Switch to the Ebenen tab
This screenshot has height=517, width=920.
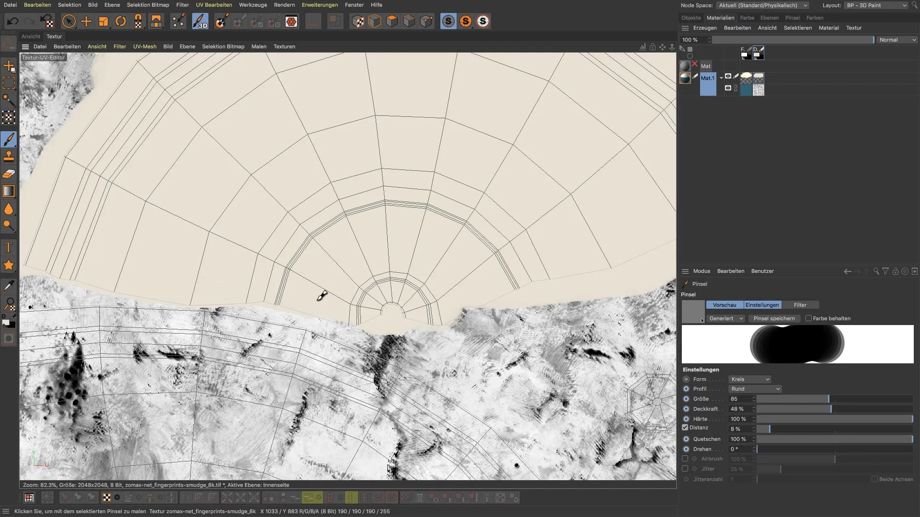[x=770, y=18]
